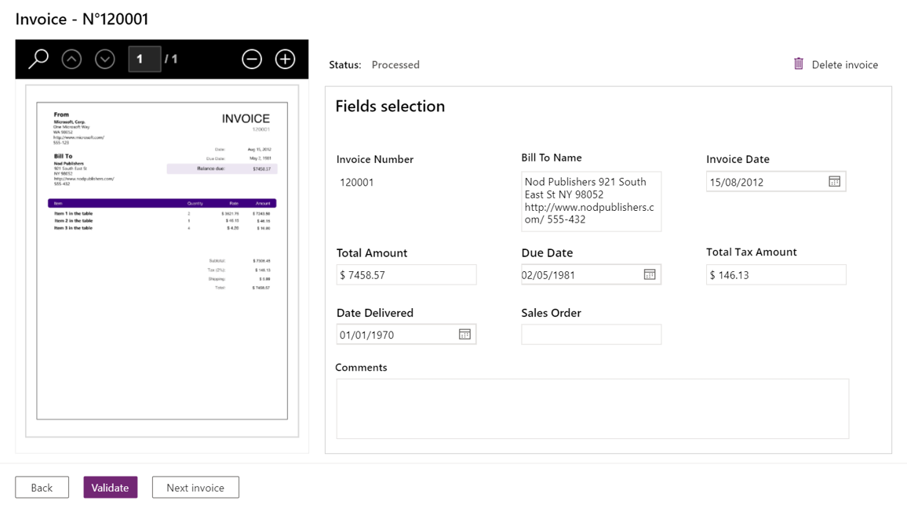
Task: Zoom in the invoice preview
Action: click(285, 59)
